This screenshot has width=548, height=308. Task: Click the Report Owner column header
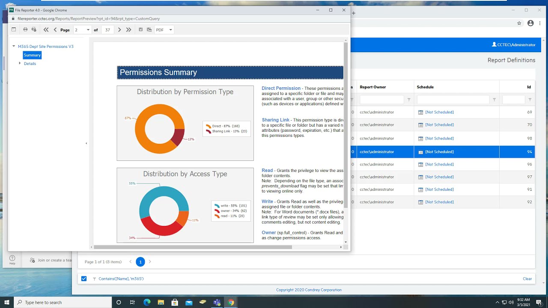click(x=372, y=87)
